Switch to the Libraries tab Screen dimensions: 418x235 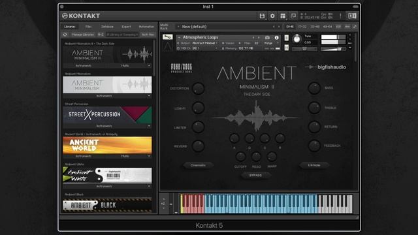tap(70, 27)
